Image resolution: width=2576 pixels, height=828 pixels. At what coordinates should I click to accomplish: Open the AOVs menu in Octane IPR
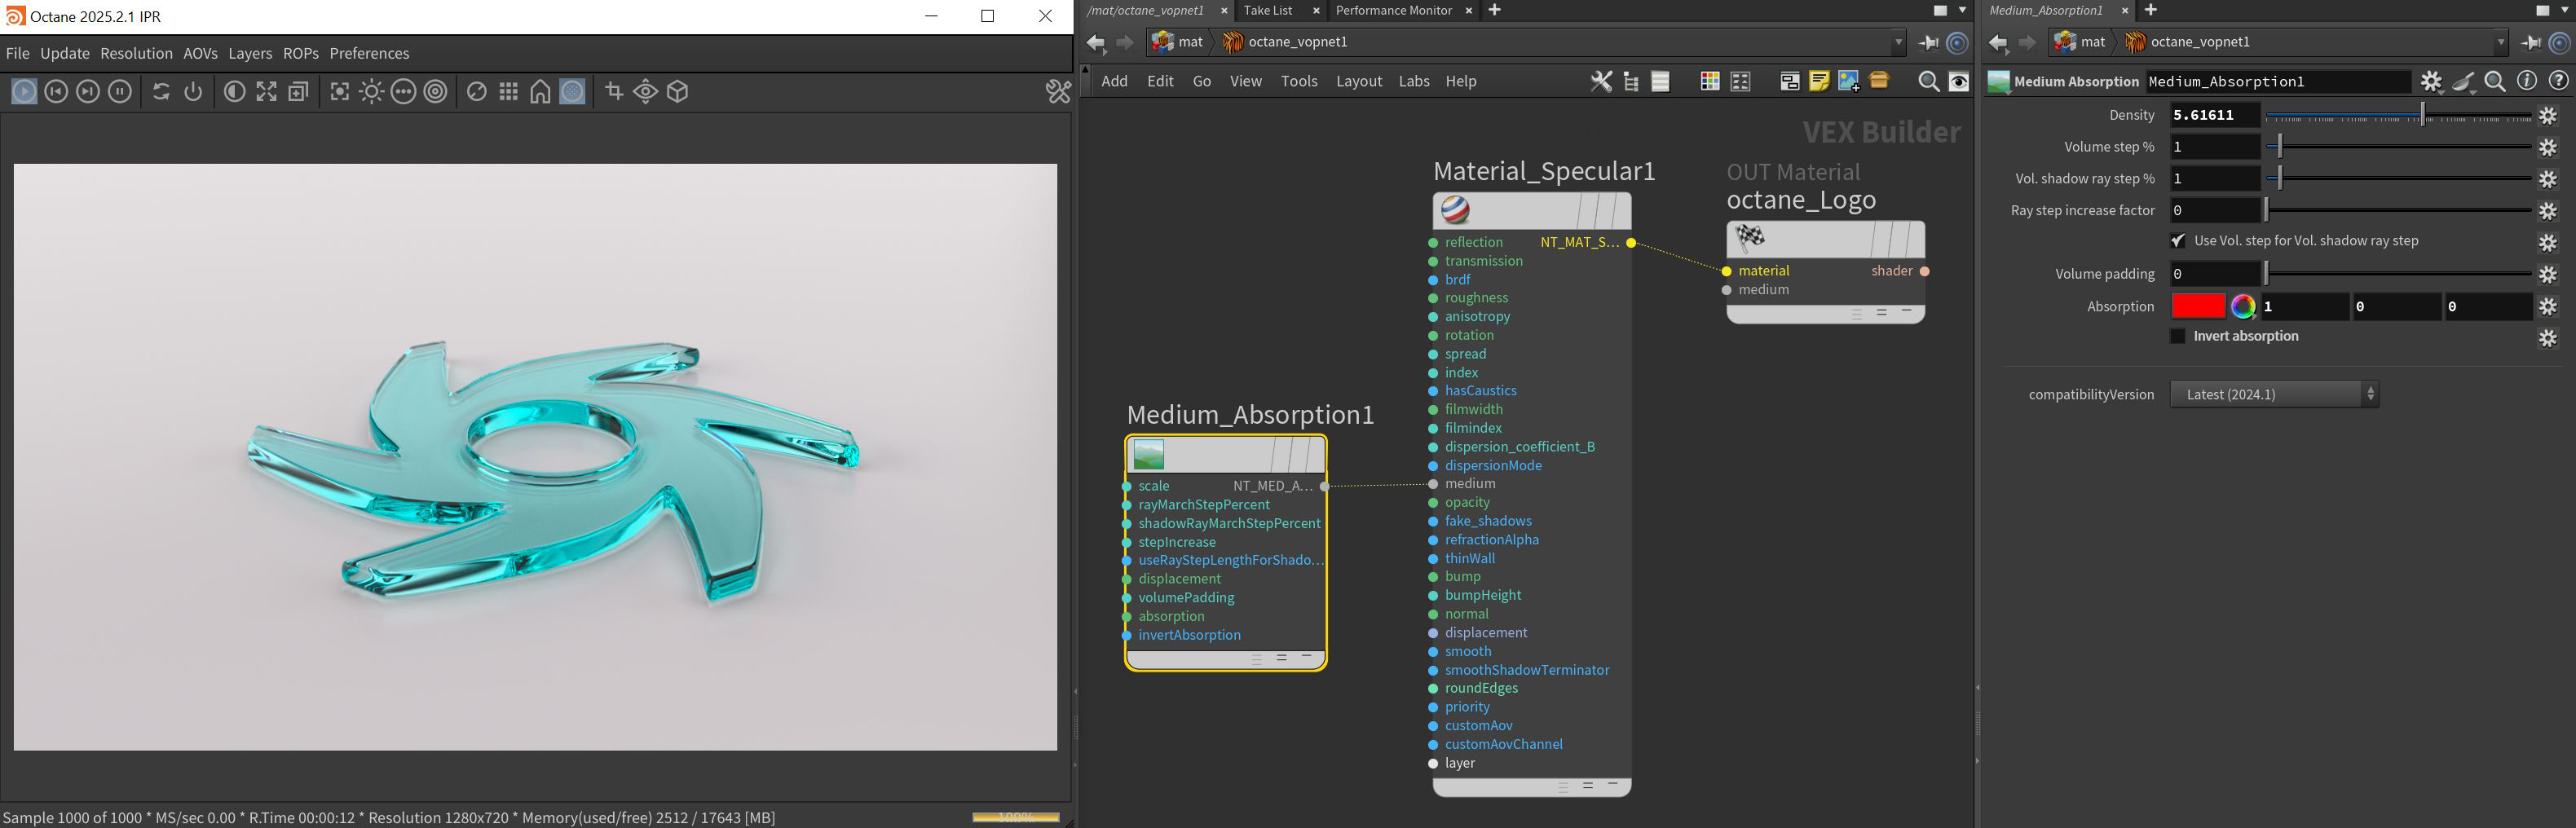(200, 54)
